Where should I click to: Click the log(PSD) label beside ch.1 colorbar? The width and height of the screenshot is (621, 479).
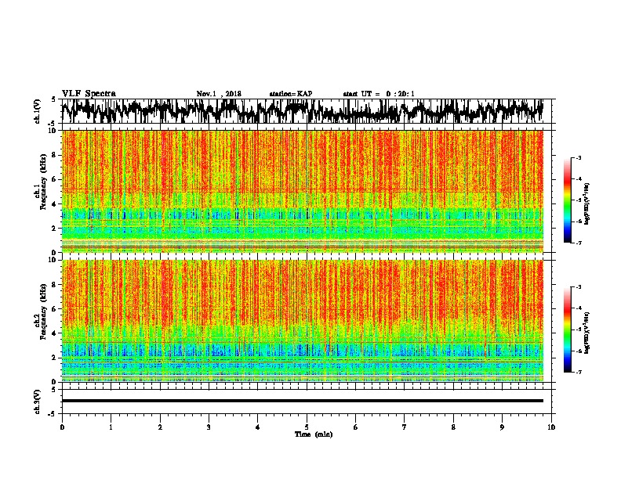[x=587, y=203]
